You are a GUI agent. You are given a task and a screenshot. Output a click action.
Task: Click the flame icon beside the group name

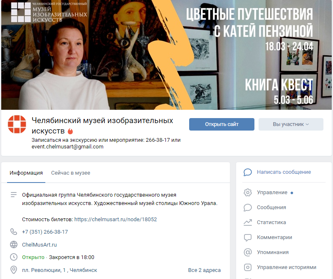tap(70, 131)
